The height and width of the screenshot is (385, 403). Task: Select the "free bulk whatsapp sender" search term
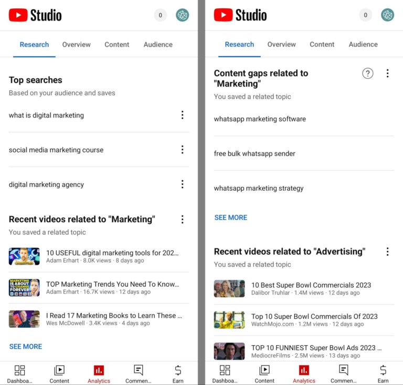254,154
